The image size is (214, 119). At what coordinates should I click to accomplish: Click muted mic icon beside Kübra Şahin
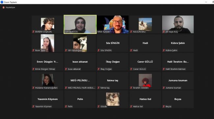click(164, 50)
